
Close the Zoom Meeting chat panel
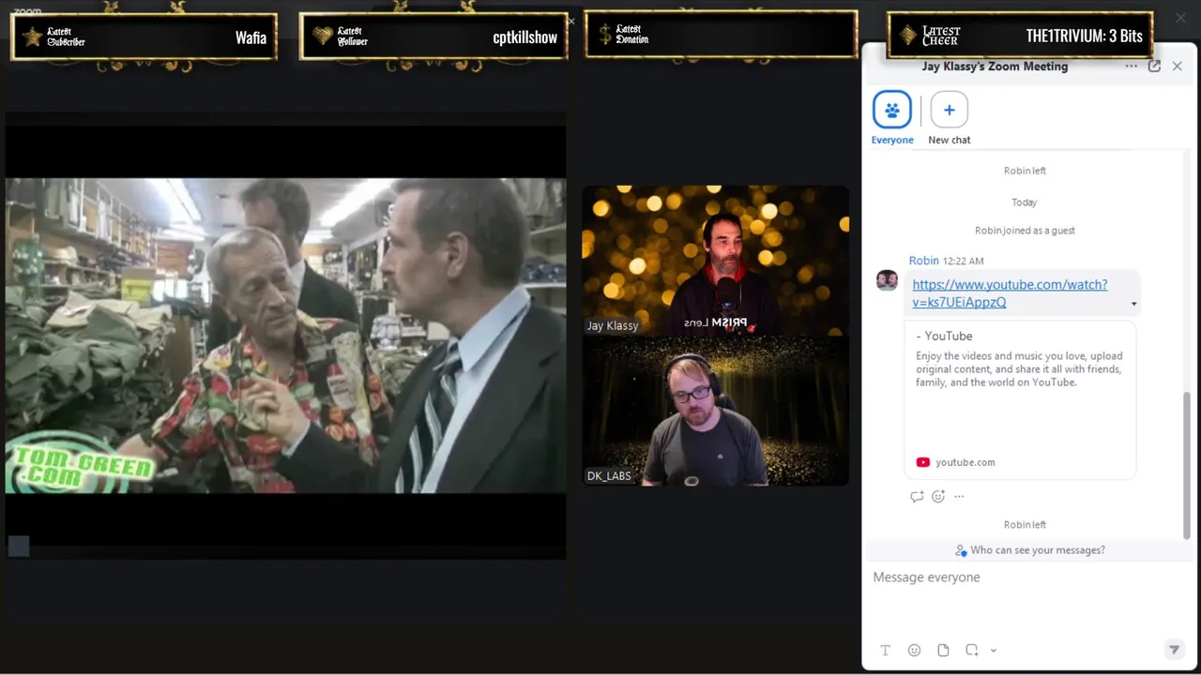(x=1177, y=67)
